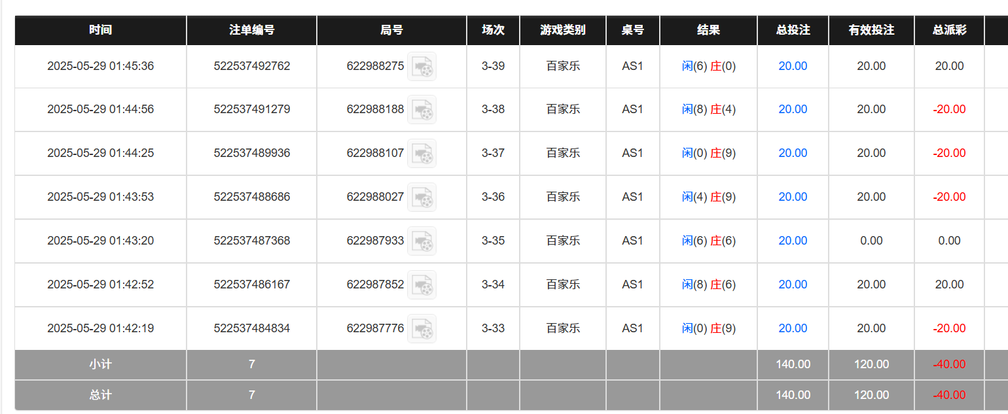
Task: Click the camera icon in the 3-38 row
Action: 422,110
